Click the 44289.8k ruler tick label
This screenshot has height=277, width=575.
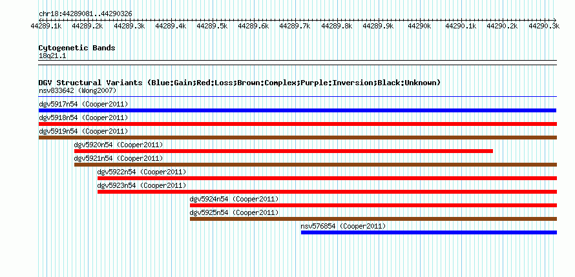point(337,26)
